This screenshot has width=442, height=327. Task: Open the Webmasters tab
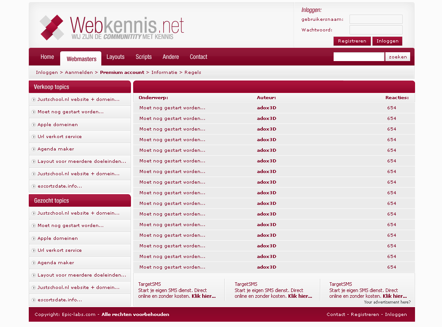point(81,59)
